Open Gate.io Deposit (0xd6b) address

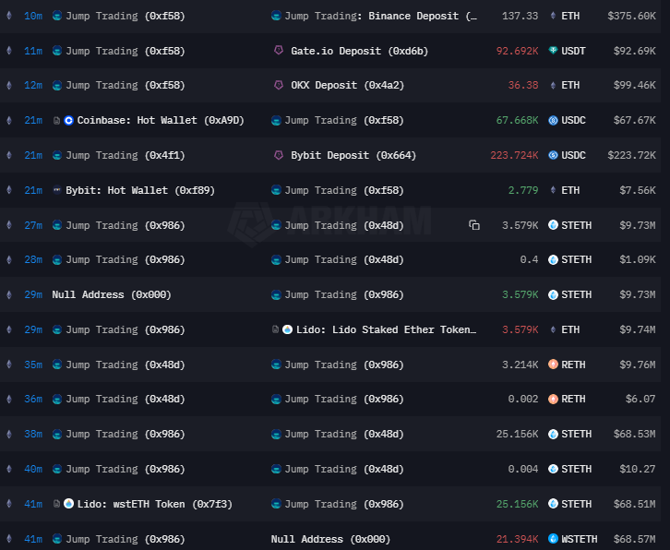pyautogui.click(x=359, y=51)
